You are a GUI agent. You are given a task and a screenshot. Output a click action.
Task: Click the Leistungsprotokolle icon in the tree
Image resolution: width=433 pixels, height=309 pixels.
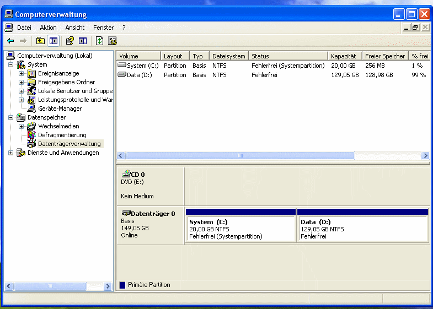pos(31,100)
